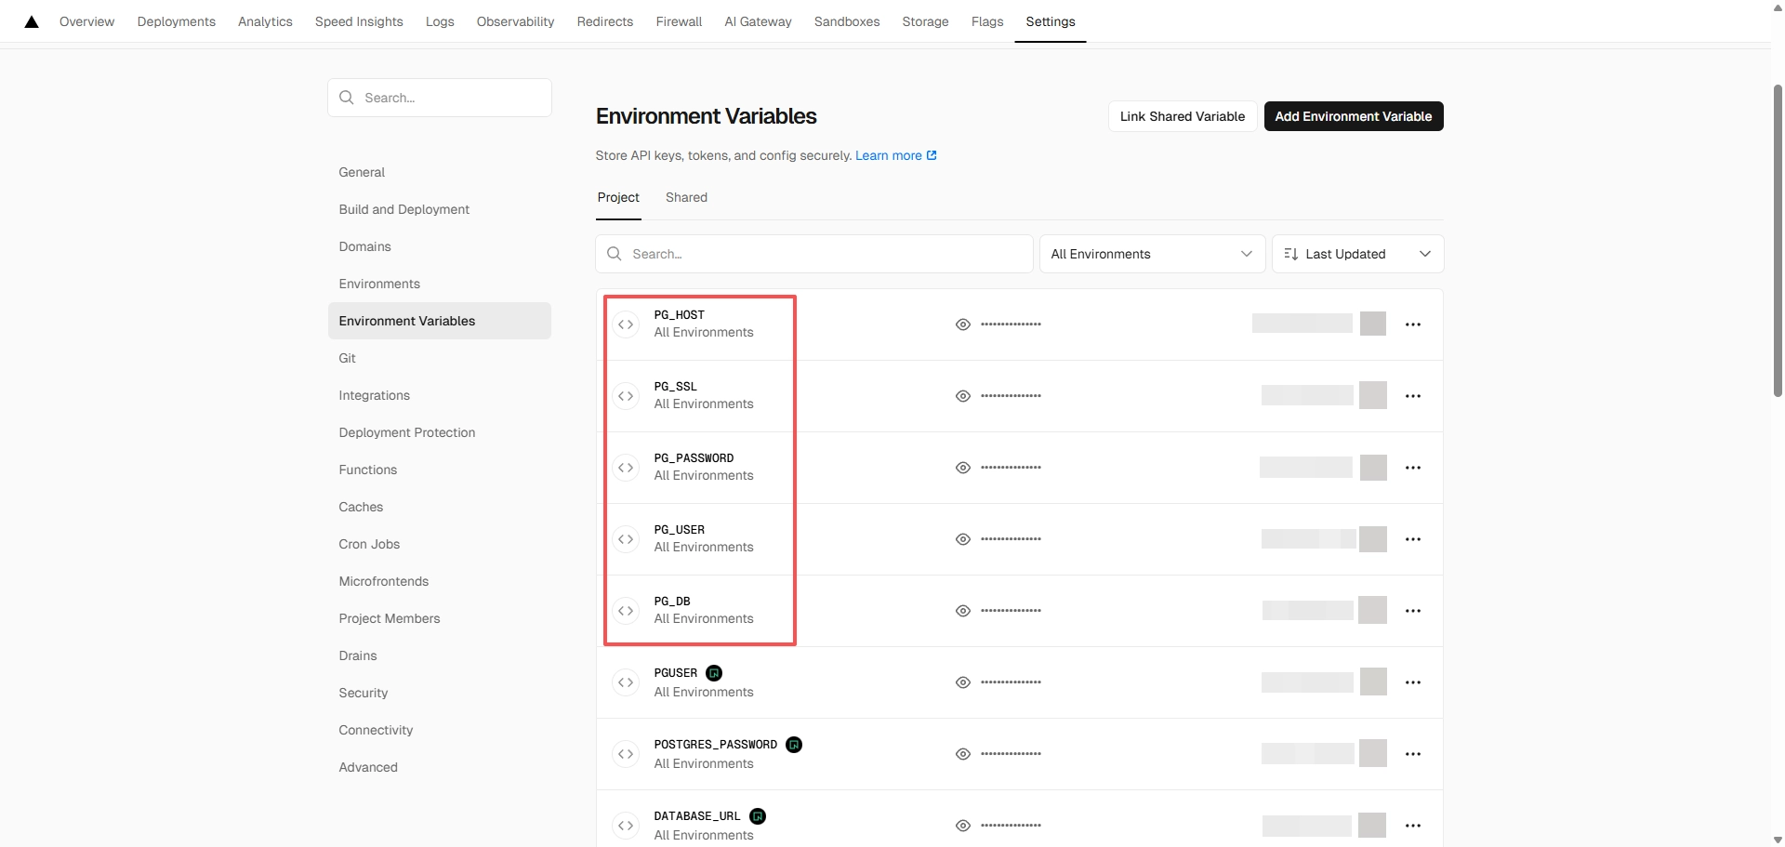Click the PG_USER code brackets icon
Screen dimensions: 1785x847
click(x=626, y=539)
